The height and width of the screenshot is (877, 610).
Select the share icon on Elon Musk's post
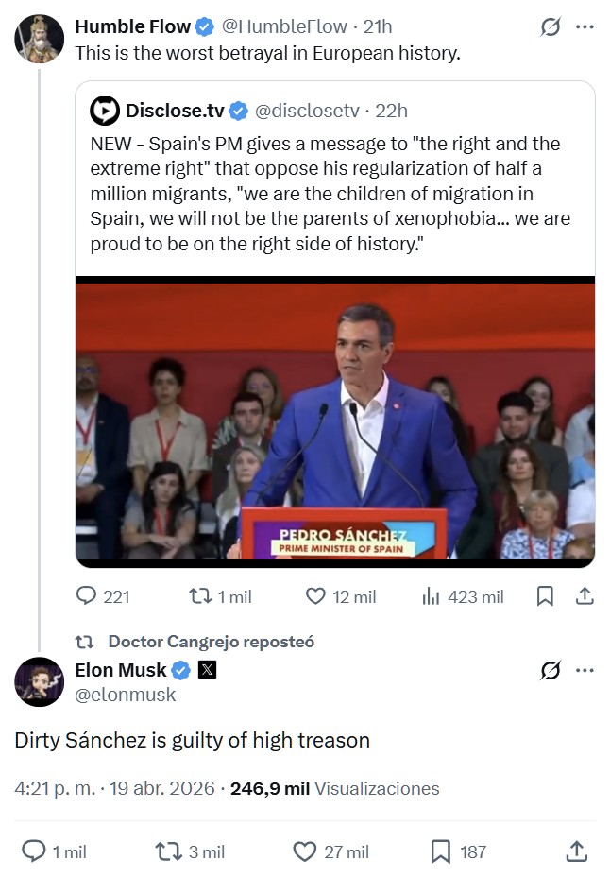576,851
